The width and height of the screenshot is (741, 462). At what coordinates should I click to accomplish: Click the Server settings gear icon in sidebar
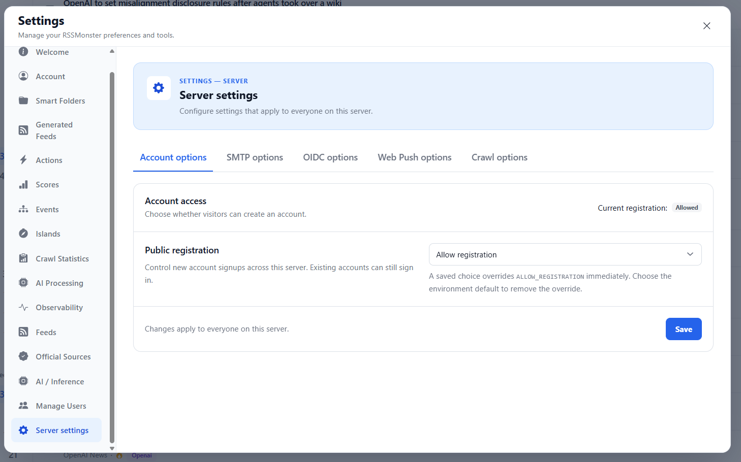click(x=23, y=430)
